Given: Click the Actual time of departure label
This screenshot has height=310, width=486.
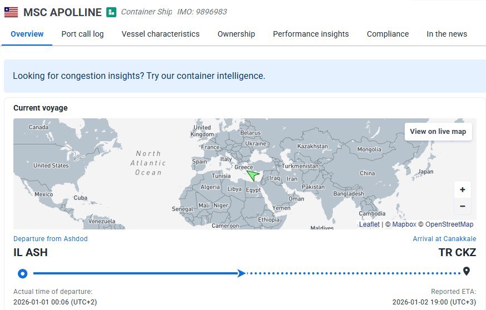Looking at the screenshot, I should tap(53, 292).
